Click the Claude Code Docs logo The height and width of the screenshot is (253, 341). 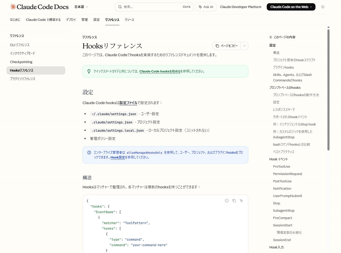click(39, 7)
